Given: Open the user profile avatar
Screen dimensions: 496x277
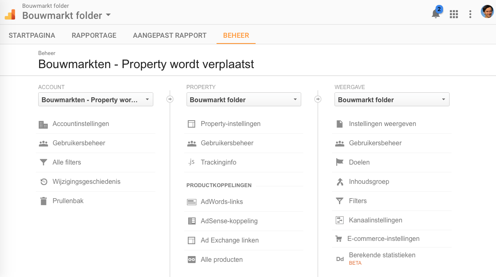Looking at the screenshot, I should (487, 12).
